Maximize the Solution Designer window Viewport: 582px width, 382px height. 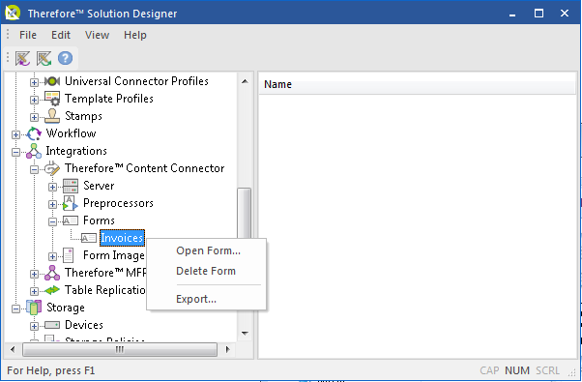[538, 14]
